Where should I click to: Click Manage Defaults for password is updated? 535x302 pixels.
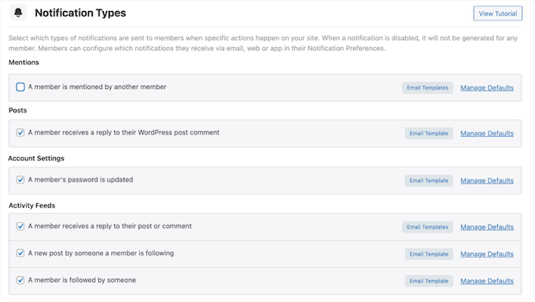487,181
